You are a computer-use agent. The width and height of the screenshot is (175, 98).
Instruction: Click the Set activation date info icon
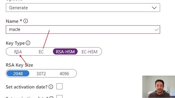51,87
